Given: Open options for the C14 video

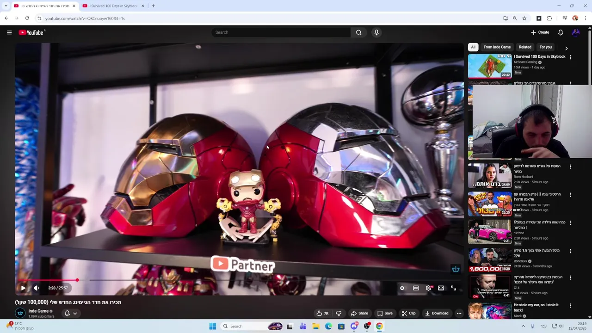Looking at the screenshot, I should coord(570,278).
